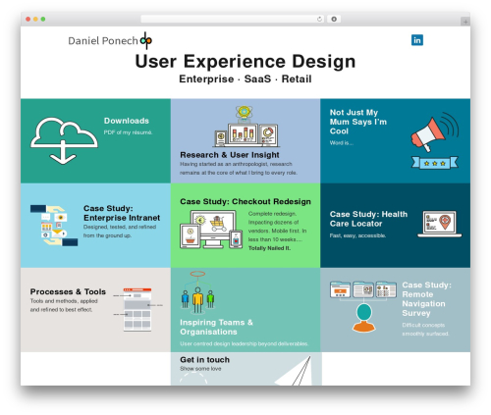Click the three browser windows illustration
Image resolution: width=491 pixels, height=415 pixels.
[363, 289]
